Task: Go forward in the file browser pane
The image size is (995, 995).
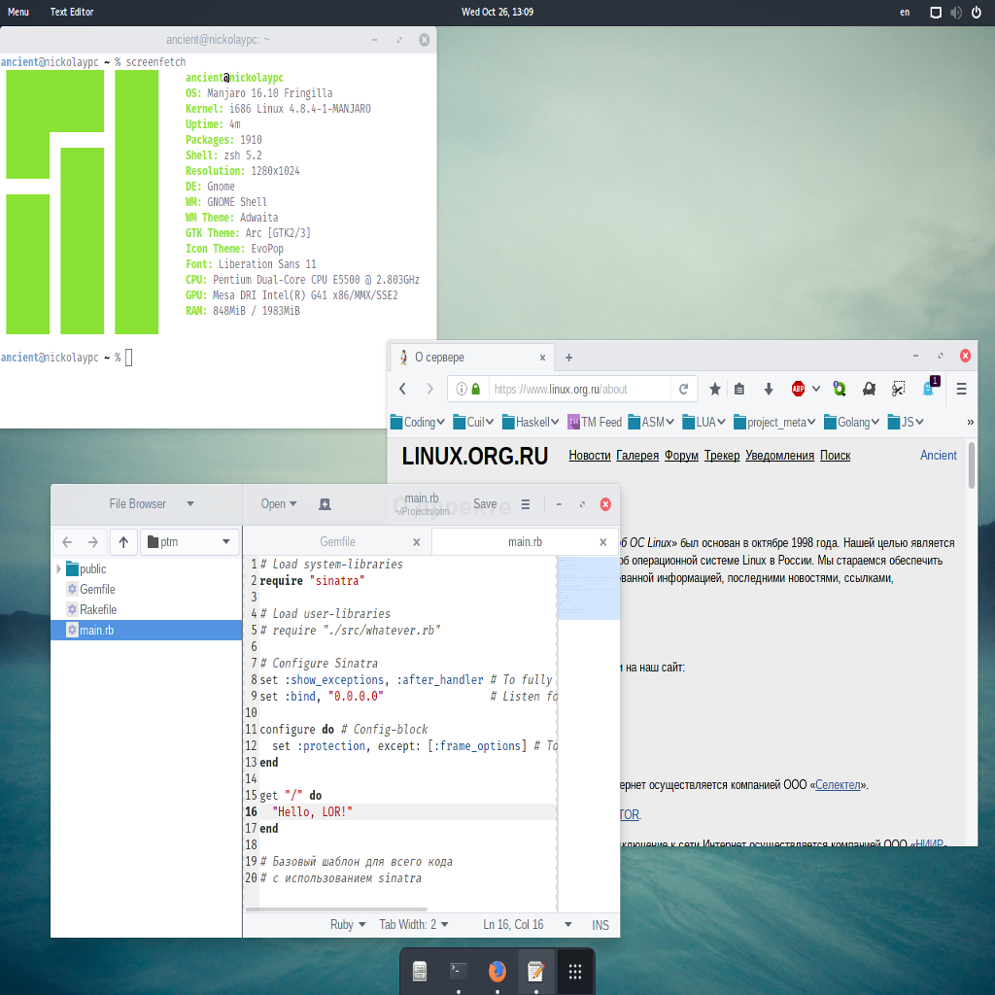Action: (93, 542)
